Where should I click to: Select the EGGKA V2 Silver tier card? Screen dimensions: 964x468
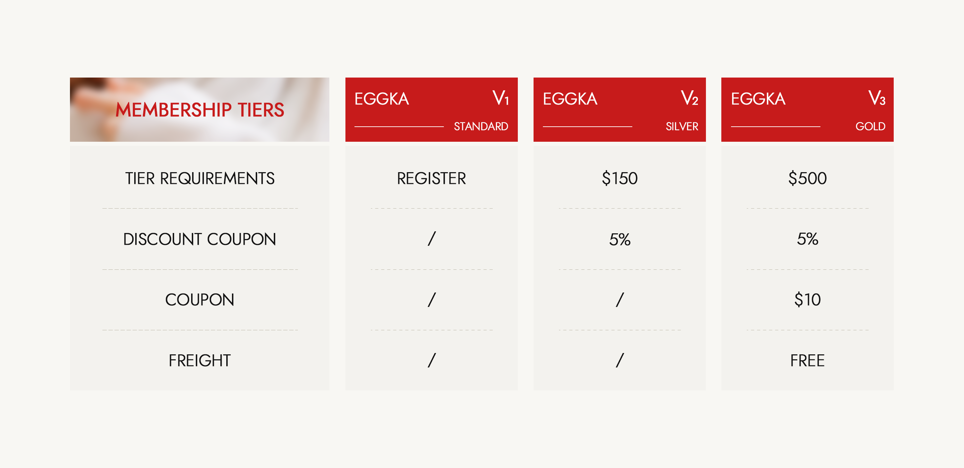[619, 110]
